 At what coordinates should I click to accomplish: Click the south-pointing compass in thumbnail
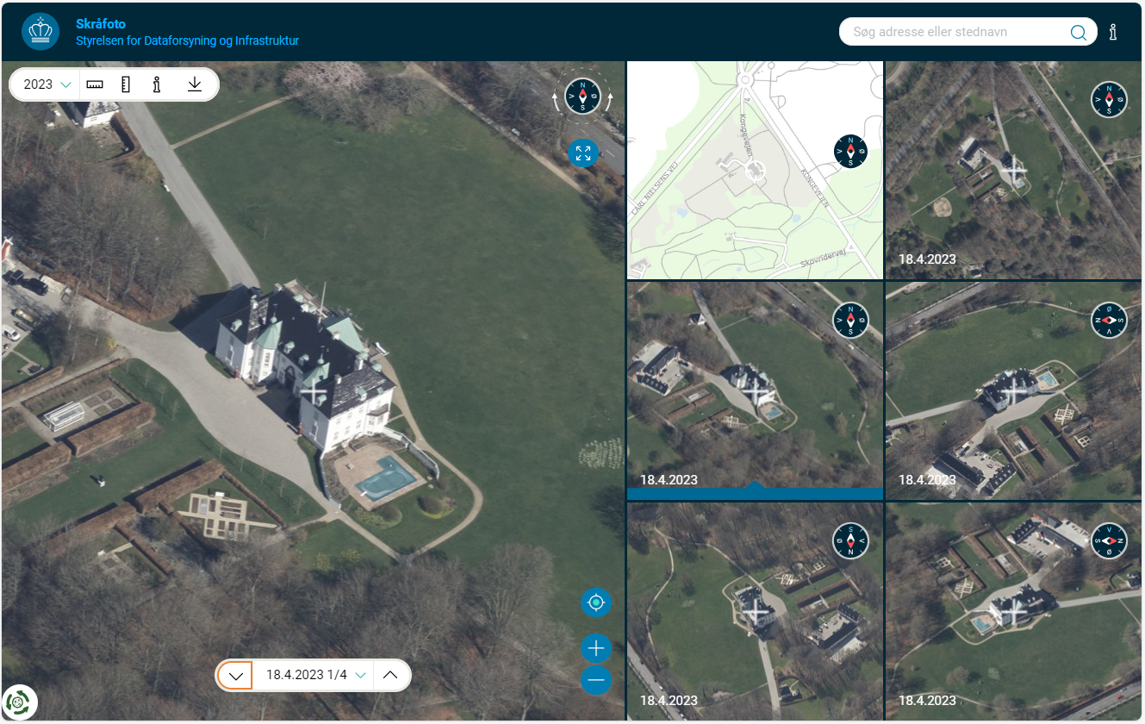[851, 540]
